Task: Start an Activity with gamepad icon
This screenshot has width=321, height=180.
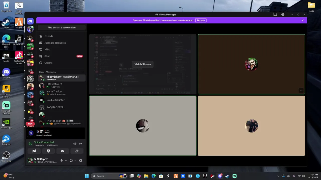Action: (63, 151)
